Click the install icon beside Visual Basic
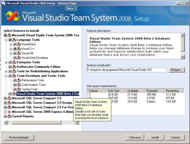Viewport: 190px width, 144px height. (19, 44)
